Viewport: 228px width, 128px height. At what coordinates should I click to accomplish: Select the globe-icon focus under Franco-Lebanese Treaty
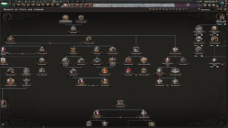(160, 72)
